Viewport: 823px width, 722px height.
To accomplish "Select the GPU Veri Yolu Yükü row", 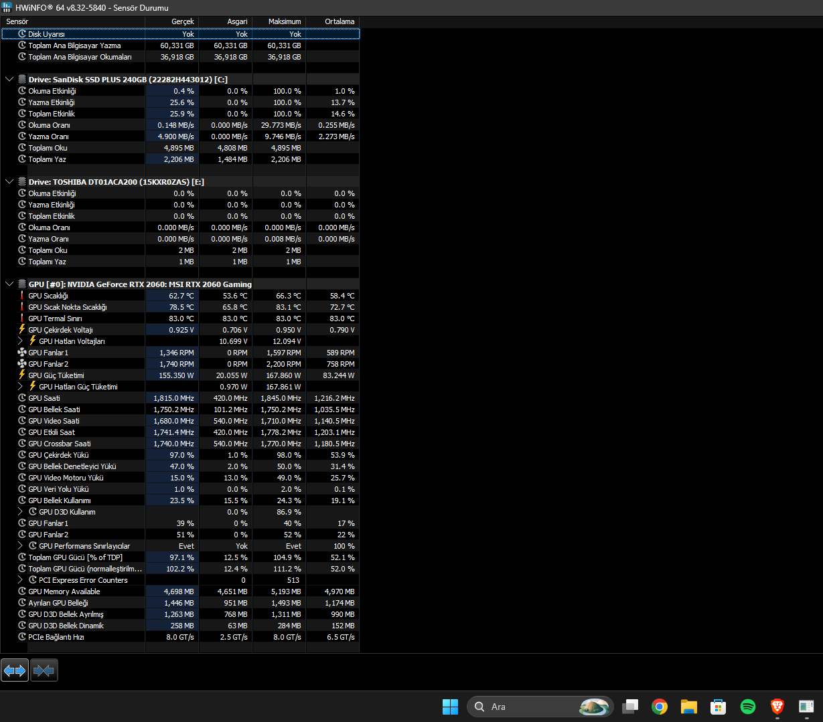I will click(180, 489).
